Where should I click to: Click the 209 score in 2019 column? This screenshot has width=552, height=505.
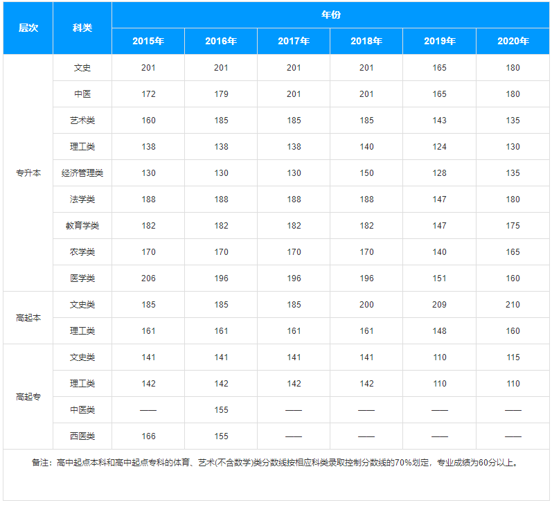point(439,305)
